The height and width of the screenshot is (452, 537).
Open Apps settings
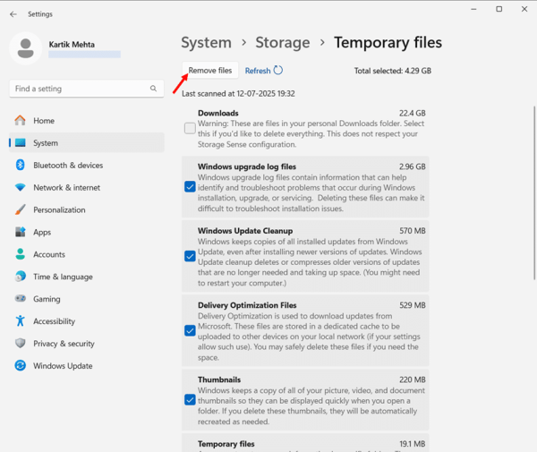coord(87,232)
